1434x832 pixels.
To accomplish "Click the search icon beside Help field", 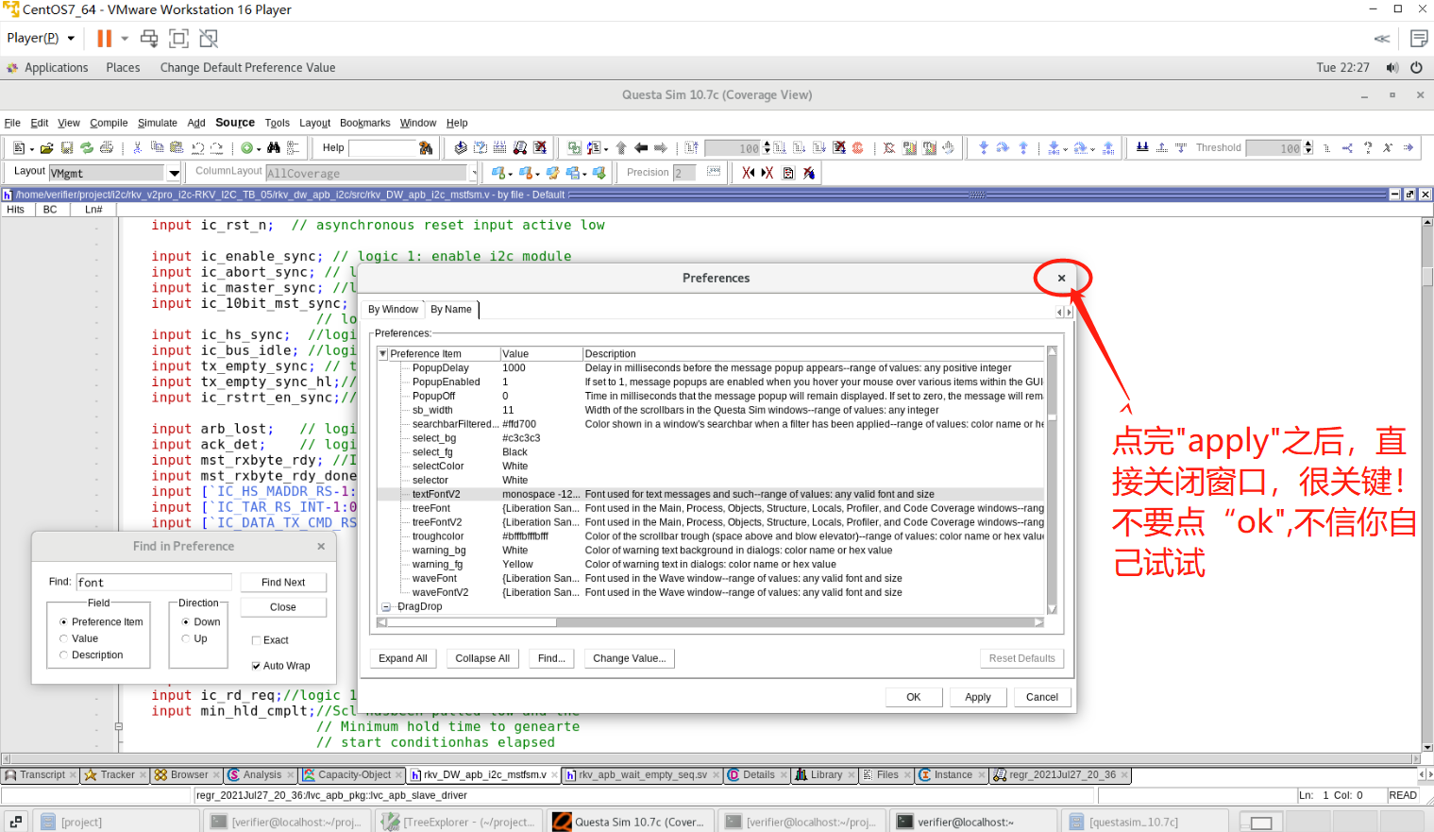I will 426,148.
